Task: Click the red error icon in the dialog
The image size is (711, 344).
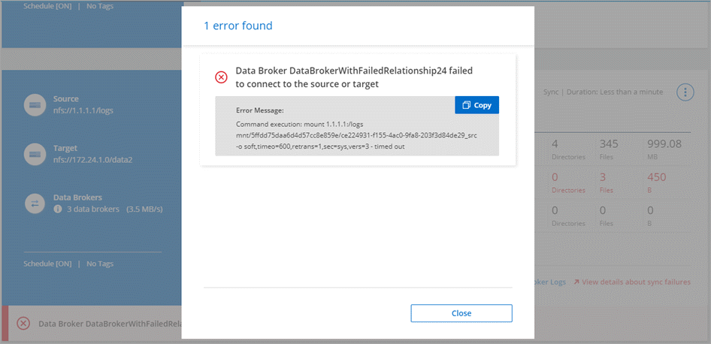Action: click(221, 77)
